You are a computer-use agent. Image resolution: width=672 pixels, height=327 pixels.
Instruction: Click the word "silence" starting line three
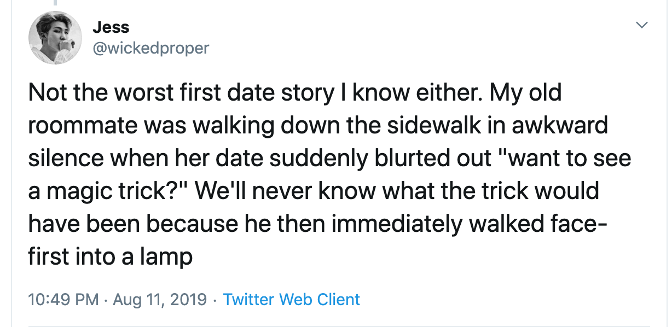(65, 158)
